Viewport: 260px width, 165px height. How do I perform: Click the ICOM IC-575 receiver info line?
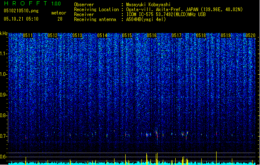click(x=166, y=14)
